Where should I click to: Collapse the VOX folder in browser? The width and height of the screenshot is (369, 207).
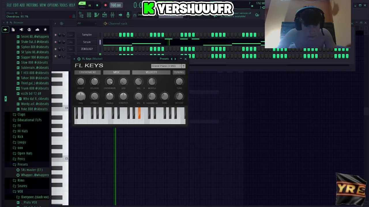click(14, 191)
